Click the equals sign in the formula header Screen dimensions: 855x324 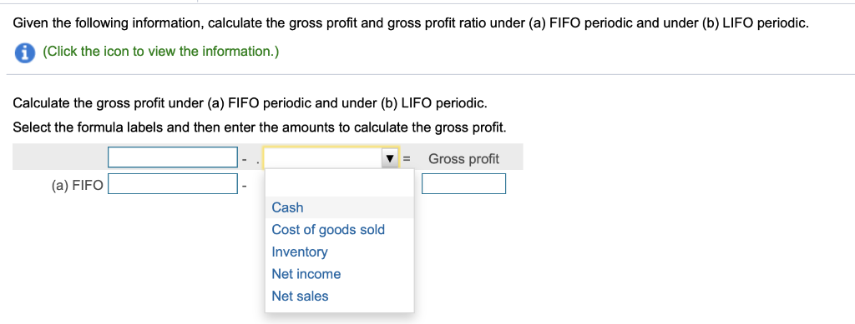(406, 159)
